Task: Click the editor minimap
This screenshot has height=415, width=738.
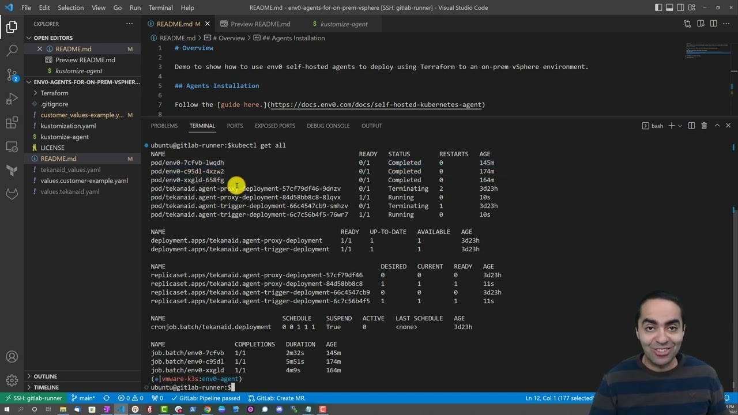Action: (x=707, y=51)
